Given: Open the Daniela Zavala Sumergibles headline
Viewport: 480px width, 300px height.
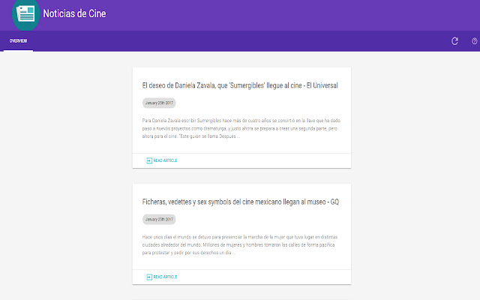Looking at the screenshot, I should point(240,85).
